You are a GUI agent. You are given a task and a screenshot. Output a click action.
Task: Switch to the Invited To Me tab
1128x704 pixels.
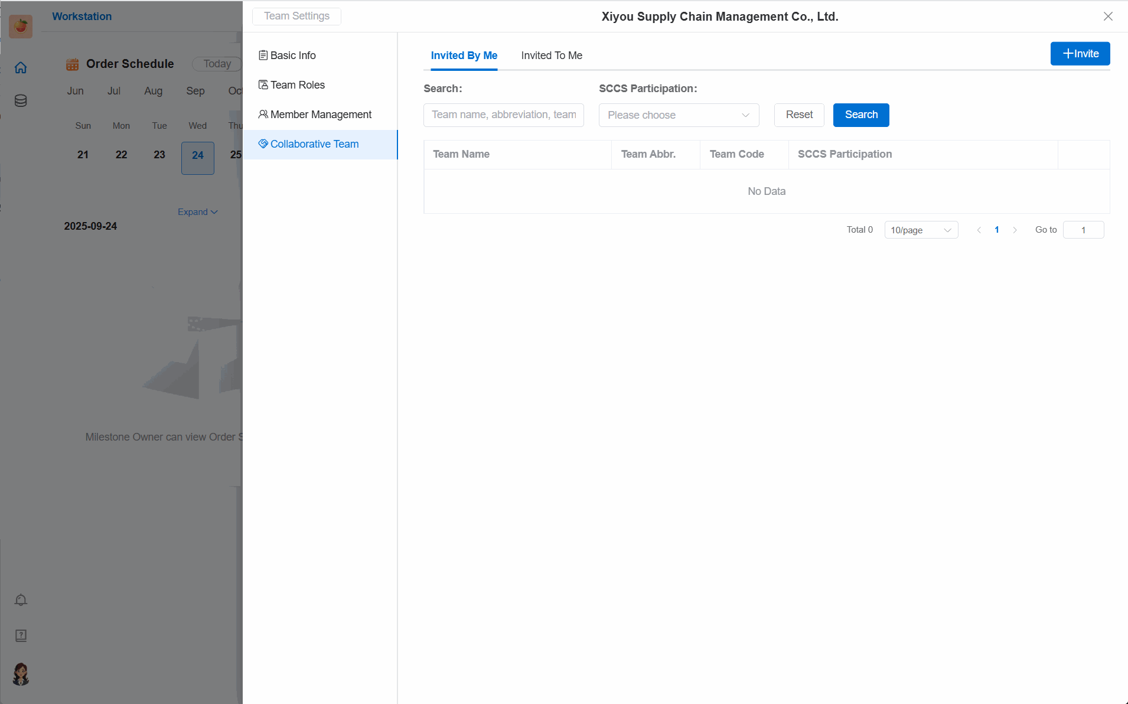click(x=551, y=56)
